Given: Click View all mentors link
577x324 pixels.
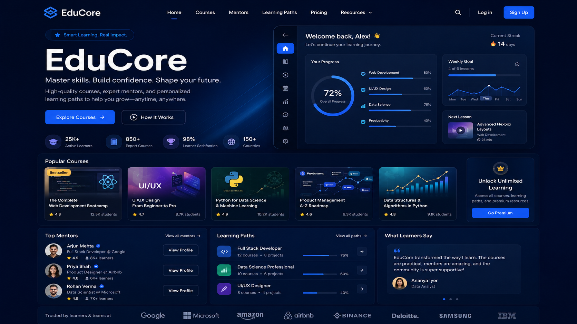Looking at the screenshot, I should tap(183, 236).
